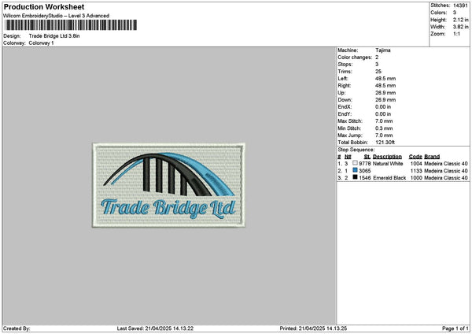The height and width of the screenshot is (334, 472).
Task: Click the 'Natural White' description
Action: 388,164
